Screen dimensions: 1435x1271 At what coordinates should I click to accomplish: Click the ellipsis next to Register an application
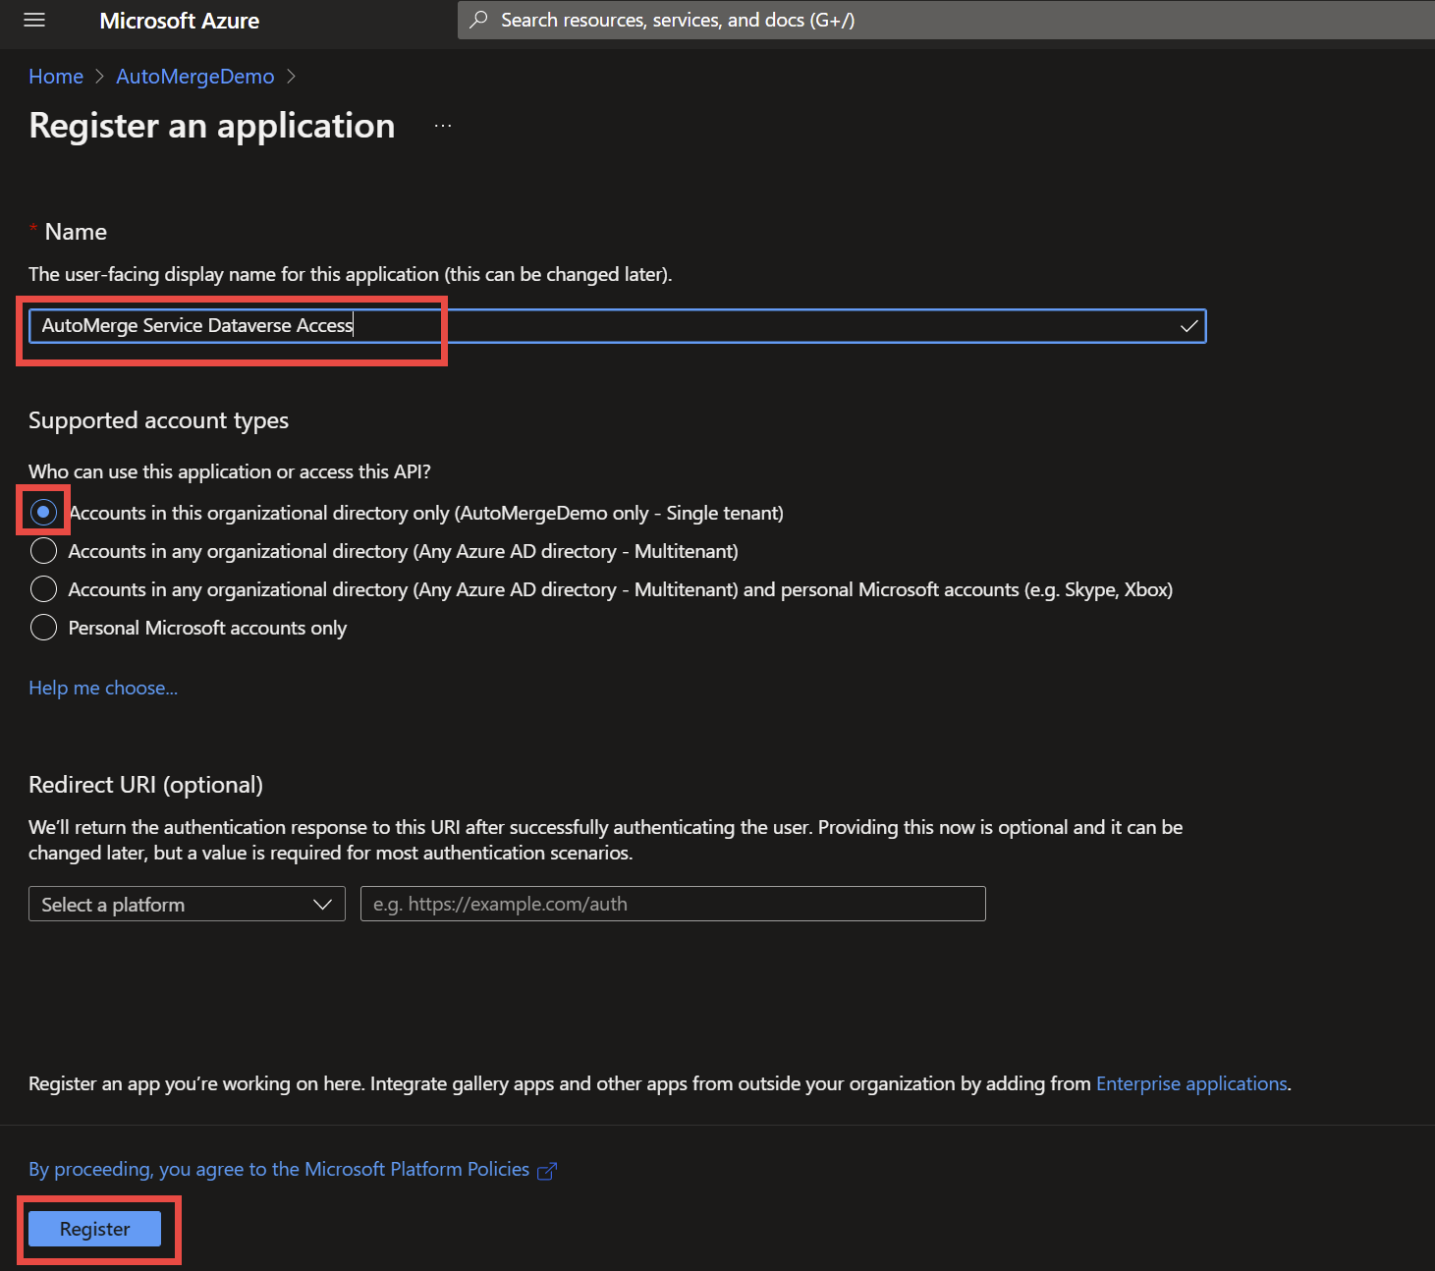coord(443,126)
